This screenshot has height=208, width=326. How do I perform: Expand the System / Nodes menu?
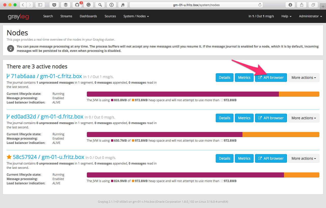tap(136, 16)
